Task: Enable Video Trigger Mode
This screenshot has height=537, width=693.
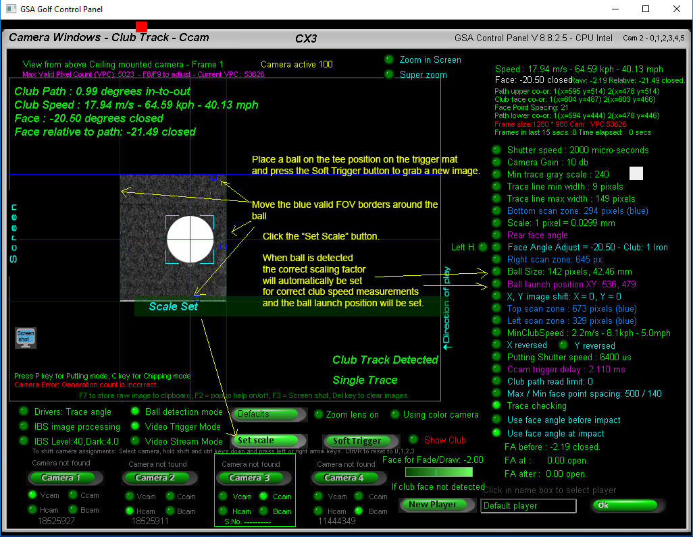Action: (135, 426)
